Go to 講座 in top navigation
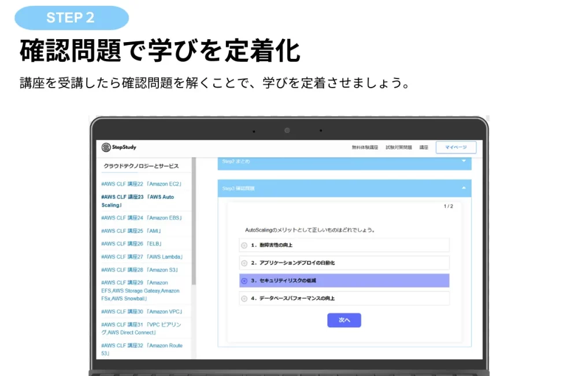 tap(424, 148)
